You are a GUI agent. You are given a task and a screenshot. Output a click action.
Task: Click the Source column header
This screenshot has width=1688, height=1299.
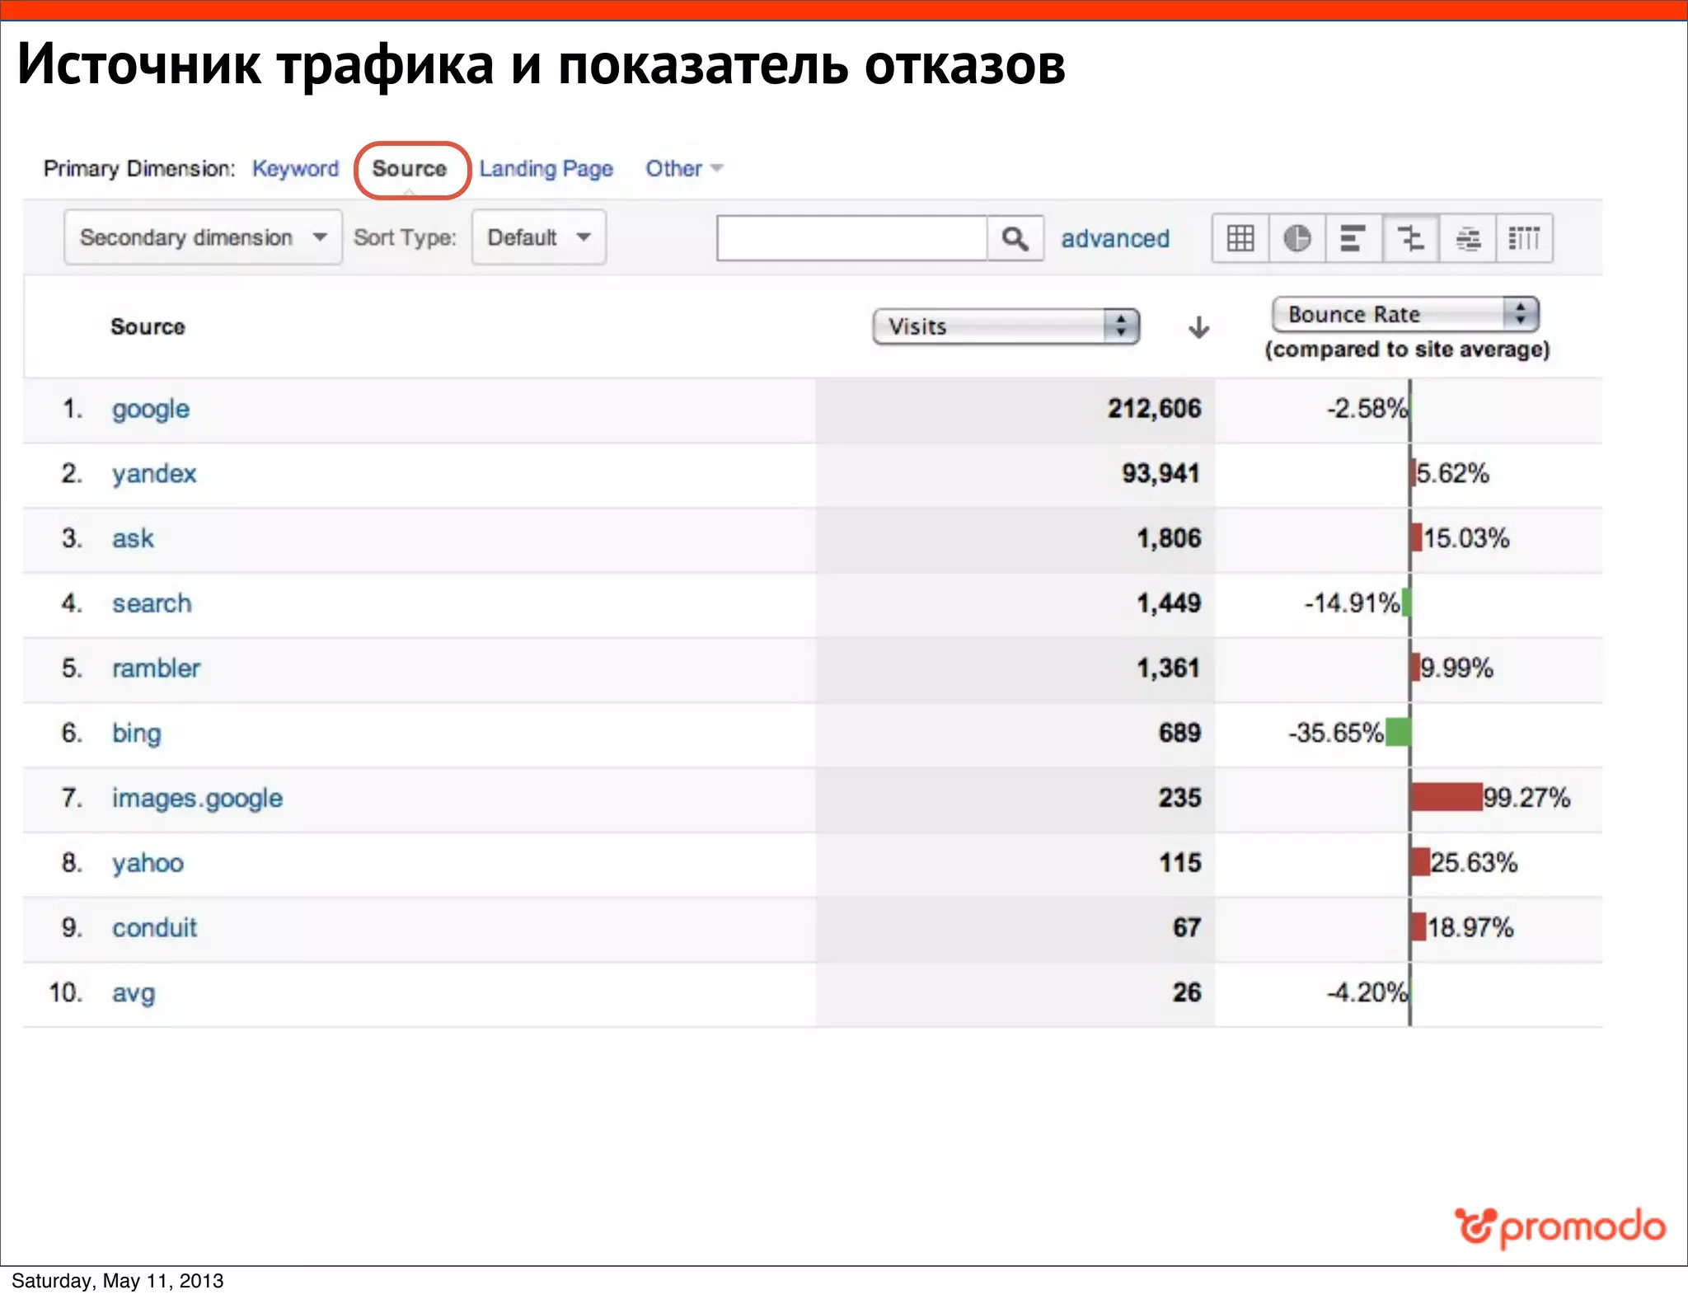[148, 327]
